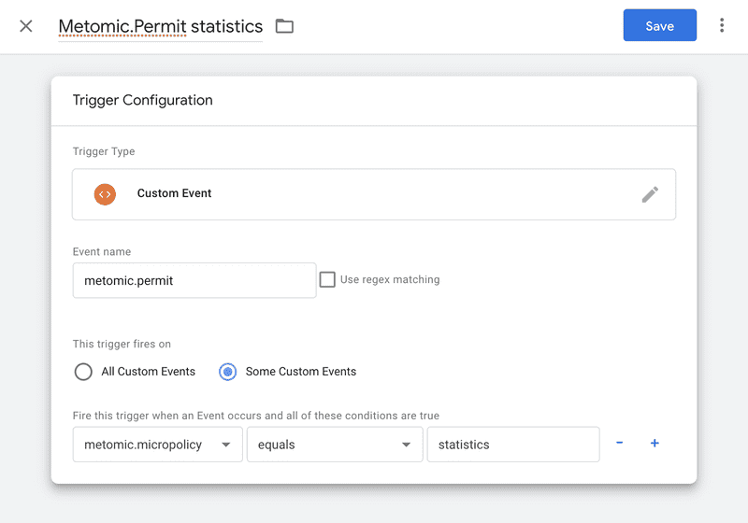The width and height of the screenshot is (748, 523).
Task: Open the metomic.micropolicy variable dropdown
Action: pos(157,445)
